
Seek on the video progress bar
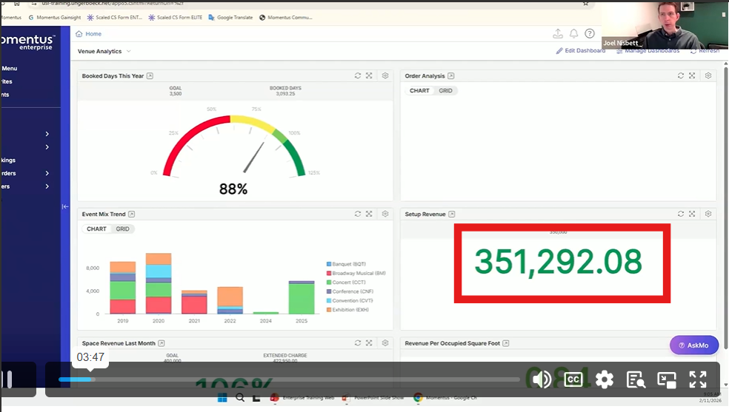pos(289,379)
